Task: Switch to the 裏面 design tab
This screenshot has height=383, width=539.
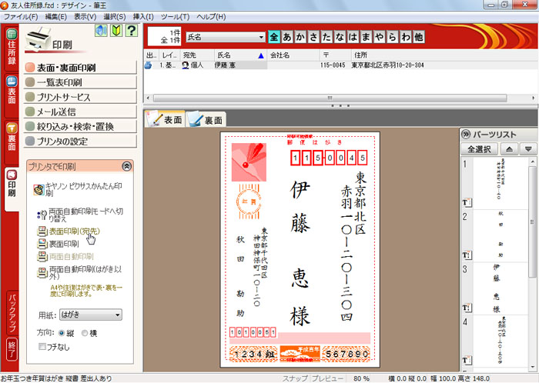Action: (x=206, y=120)
